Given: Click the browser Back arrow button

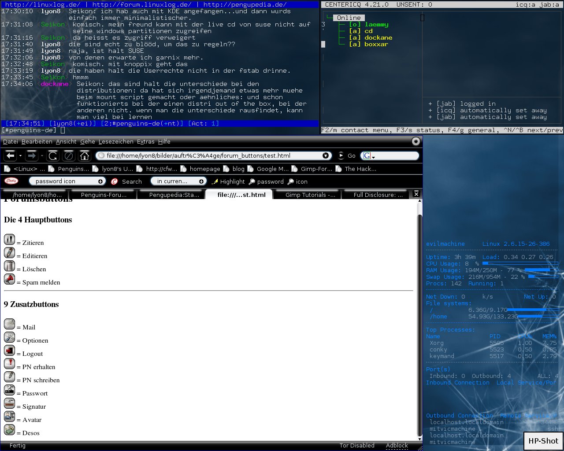Looking at the screenshot, I should pos(11,155).
